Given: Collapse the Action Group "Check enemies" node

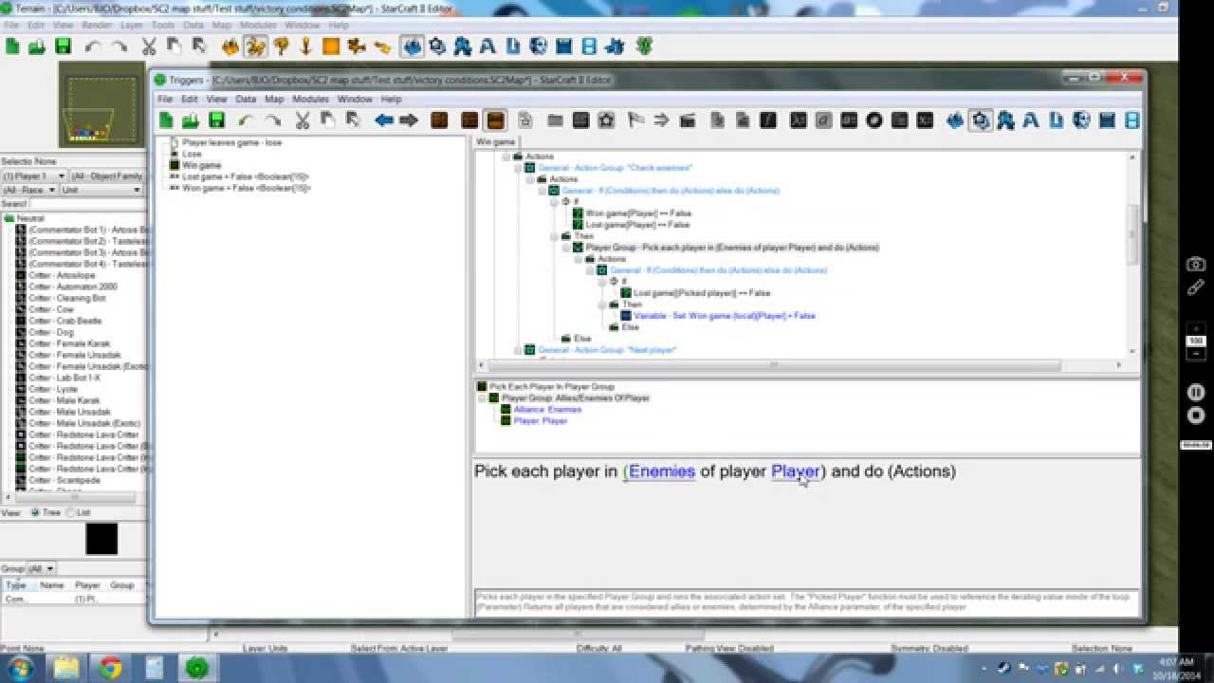Looking at the screenshot, I should [x=519, y=168].
